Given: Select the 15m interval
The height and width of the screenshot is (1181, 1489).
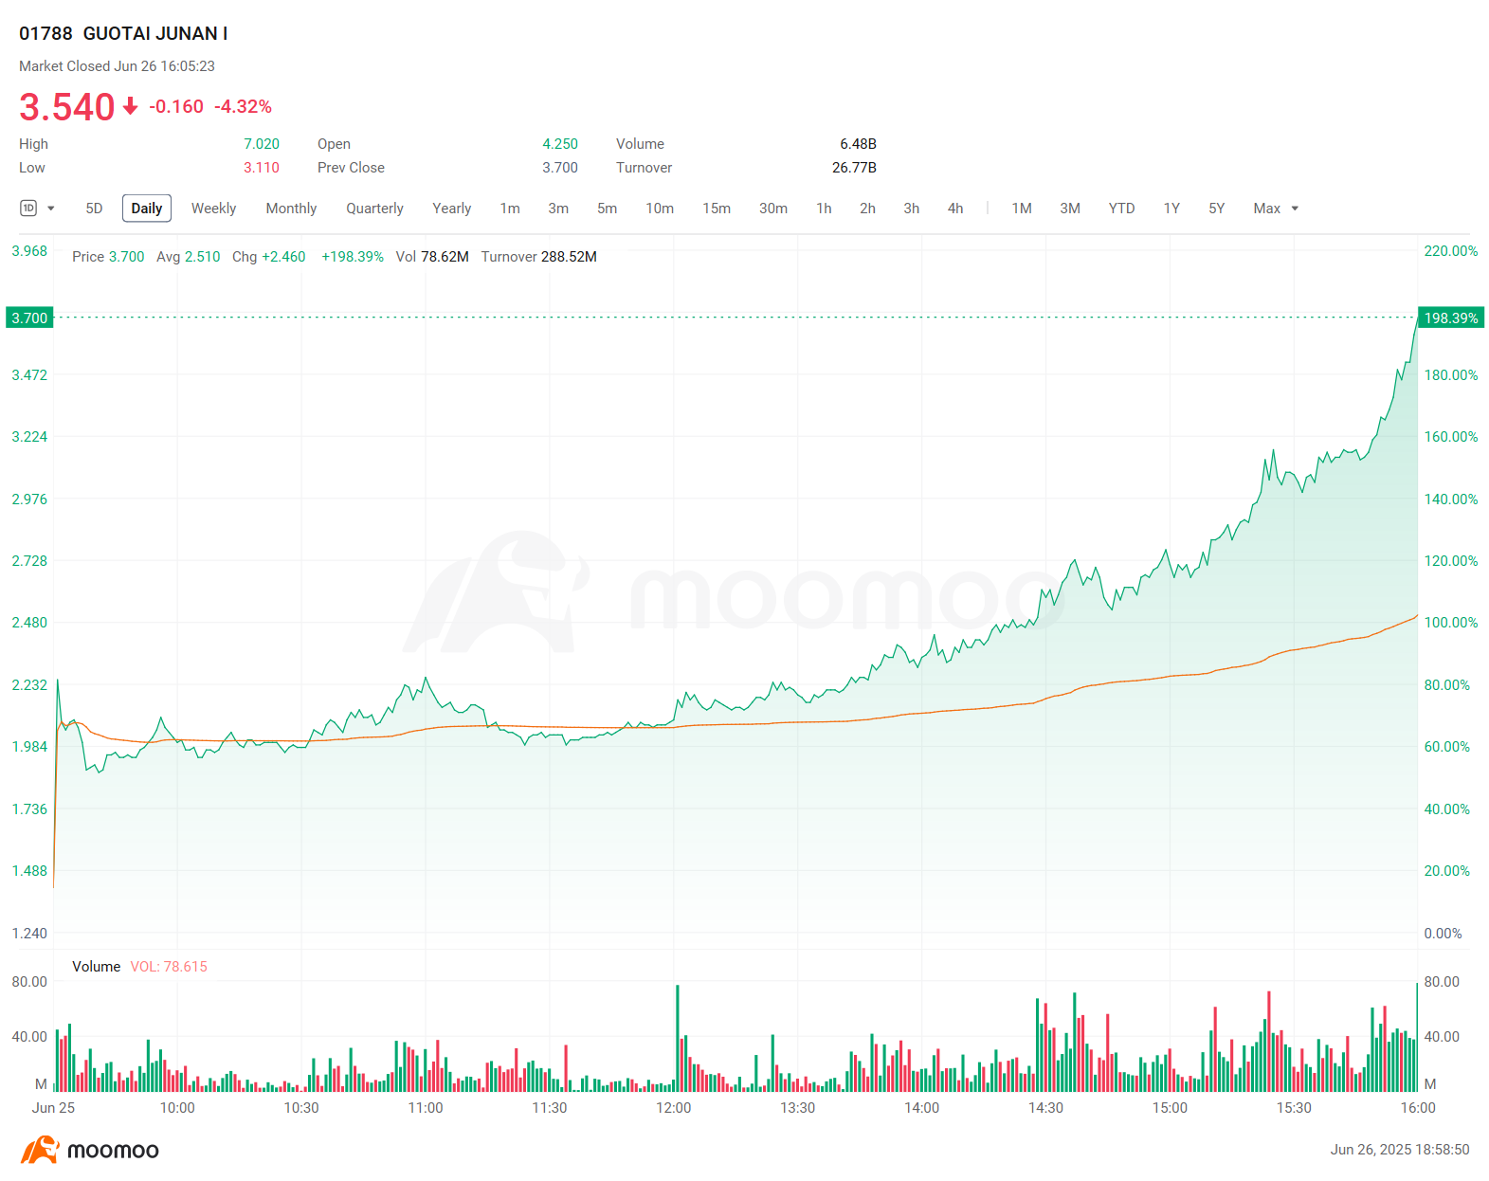Looking at the screenshot, I should coord(717,208).
